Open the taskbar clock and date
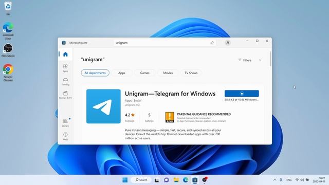Screen dimensions: 329x185 (319, 180)
